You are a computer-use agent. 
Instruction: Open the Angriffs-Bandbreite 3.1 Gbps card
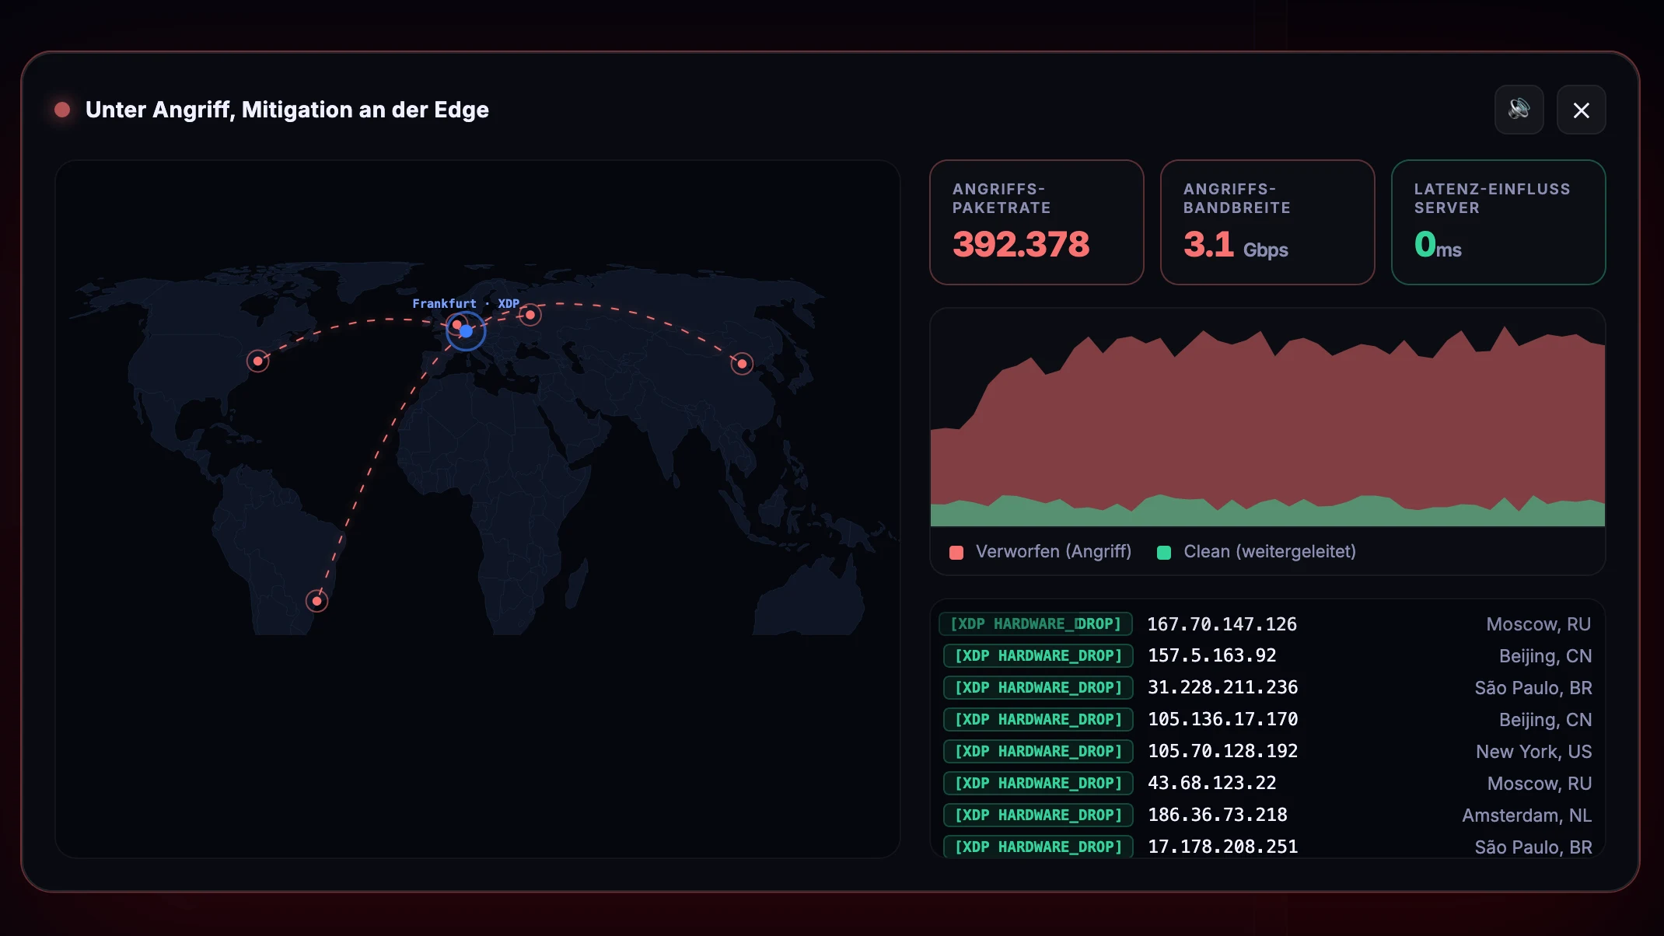[x=1267, y=222]
